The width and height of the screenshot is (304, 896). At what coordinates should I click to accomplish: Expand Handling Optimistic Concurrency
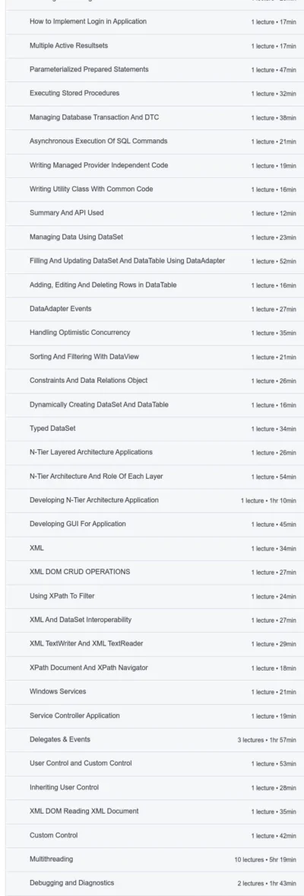pos(154,333)
